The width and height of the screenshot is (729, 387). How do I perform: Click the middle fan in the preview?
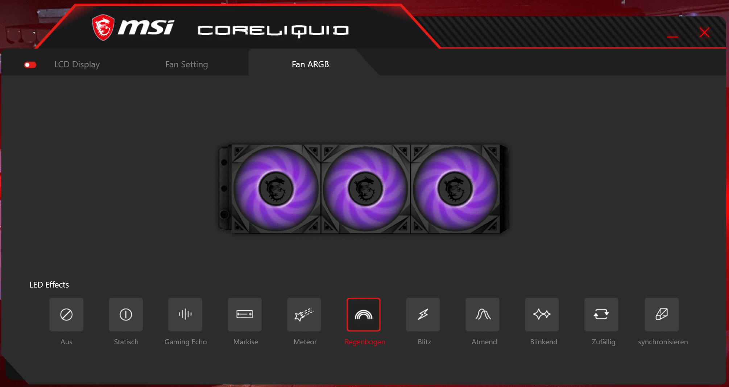click(x=365, y=189)
